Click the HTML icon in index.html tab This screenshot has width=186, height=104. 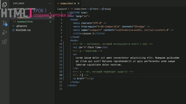(58, 3)
